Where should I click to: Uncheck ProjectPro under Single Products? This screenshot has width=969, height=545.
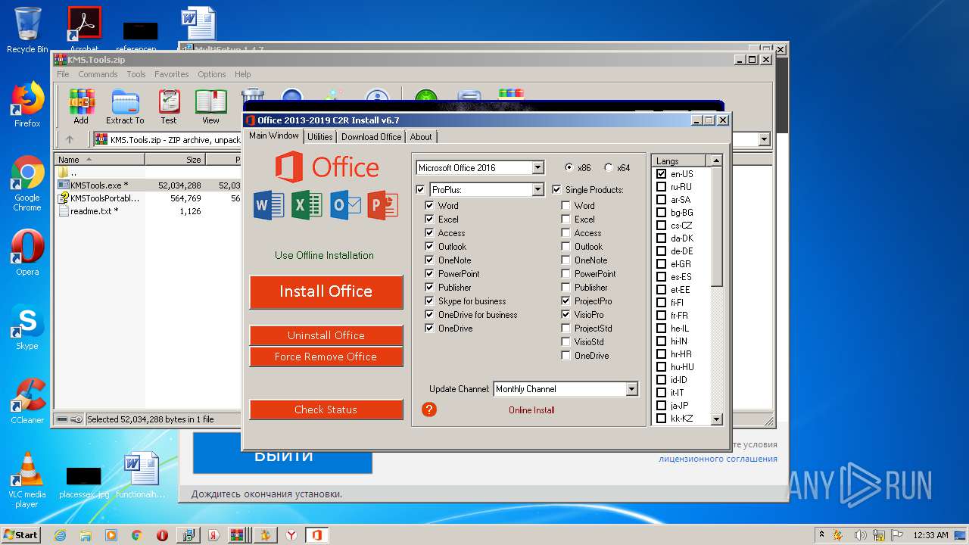coord(566,301)
